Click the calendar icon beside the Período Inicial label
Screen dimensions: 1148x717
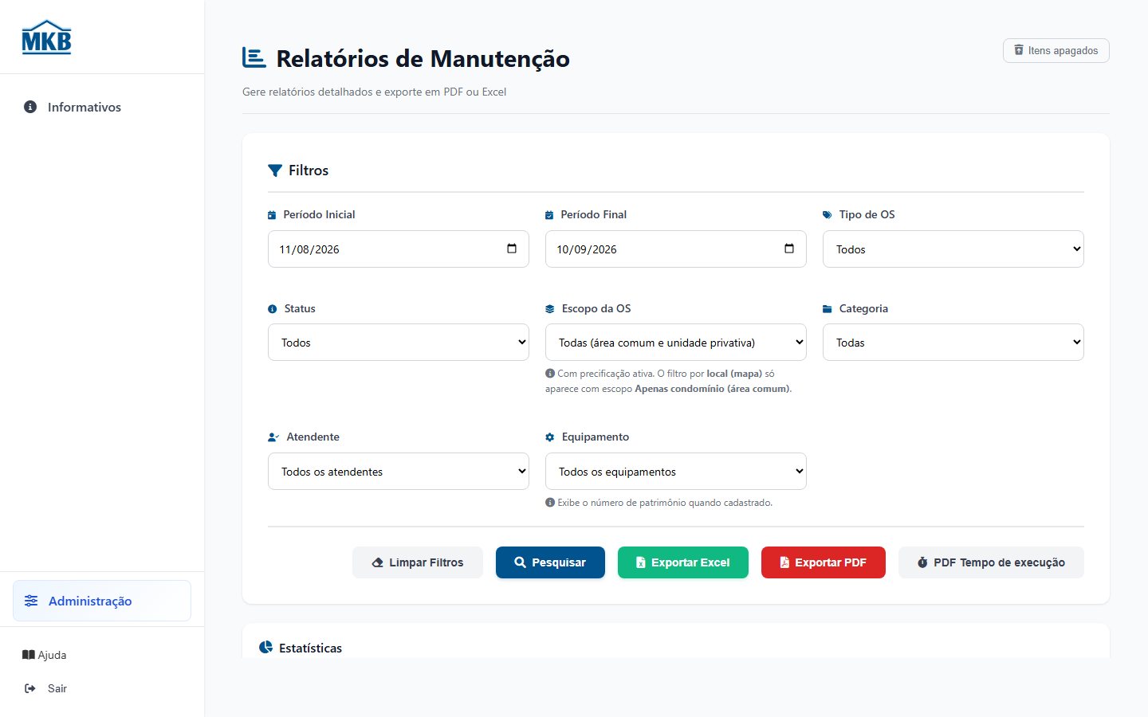[272, 215]
